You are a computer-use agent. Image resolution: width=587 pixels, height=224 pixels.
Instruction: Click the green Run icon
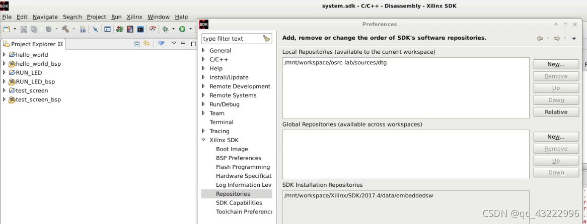click(182, 29)
